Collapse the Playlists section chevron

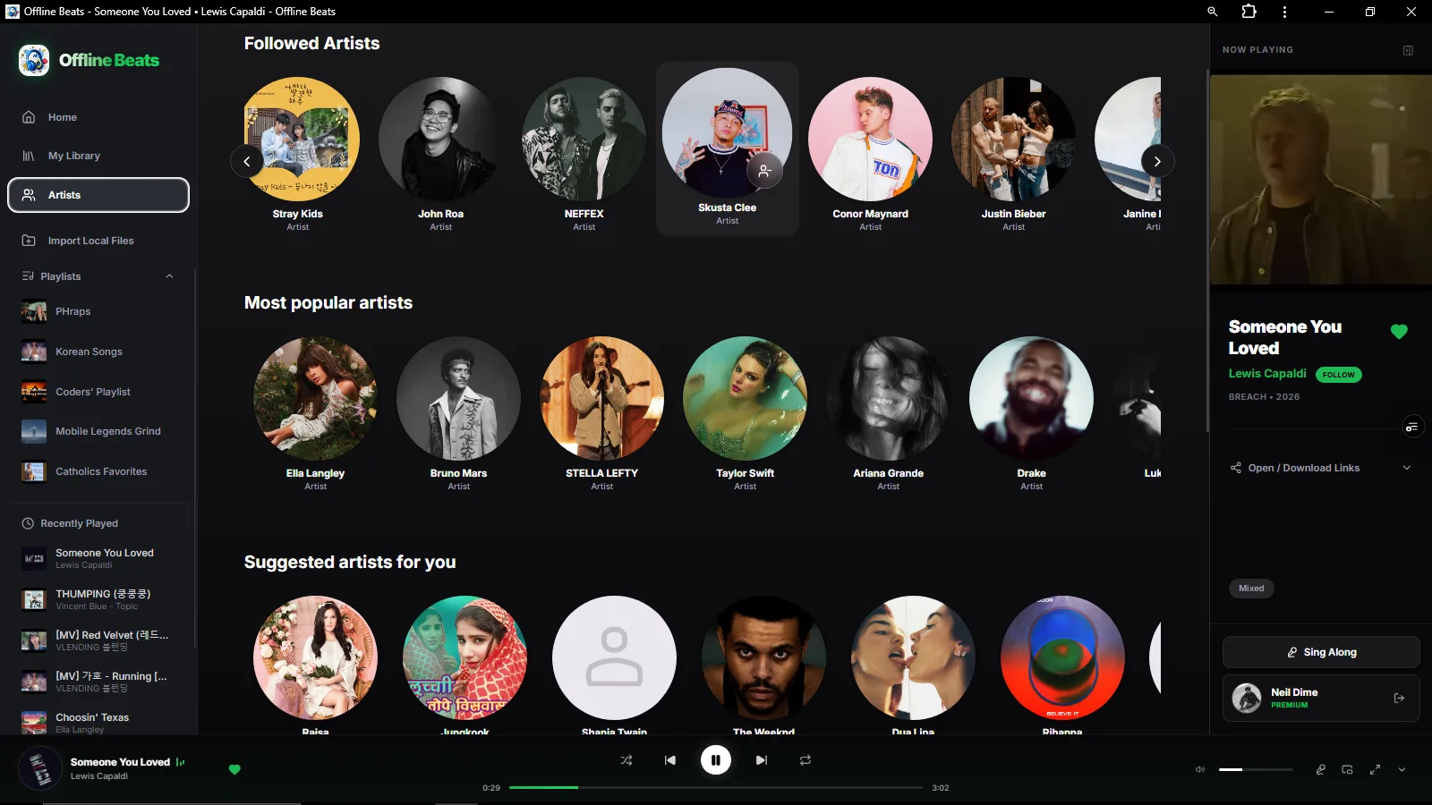coord(169,276)
